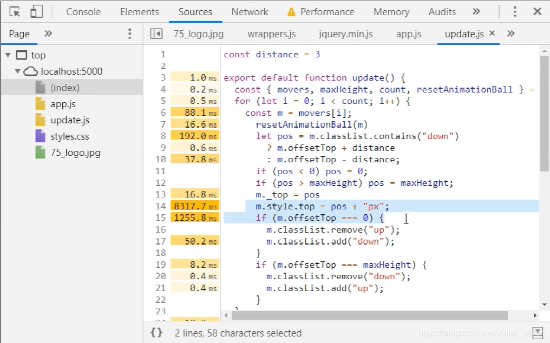Activate the inspect element picker icon
The height and width of the screenshot is (343, 550).
pyautogui.click(x=15, y=11)
